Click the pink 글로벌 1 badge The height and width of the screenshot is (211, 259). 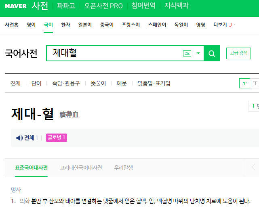coord(57,138)
